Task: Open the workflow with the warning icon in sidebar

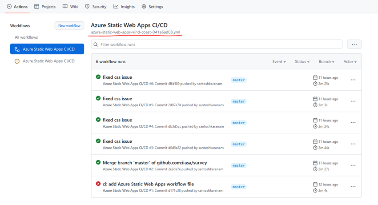Action: coord(47,61)
